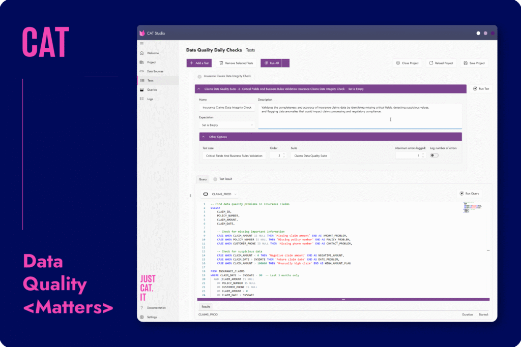Increase the Order stepper value
This screenshot has width=521, height=347.
tap(284, 154)
